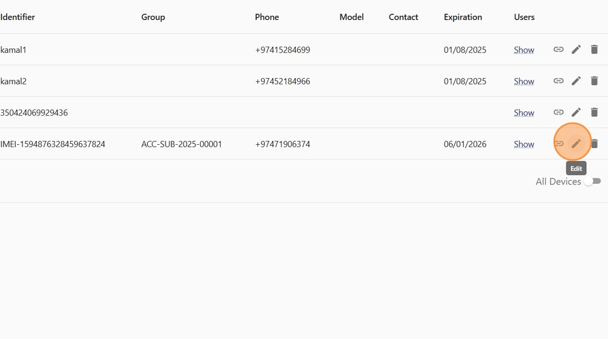The width and height of the screenshot is (608, 339).
Task: Click link icon for device 350424069929436
Action: click(x=558, y=112)
